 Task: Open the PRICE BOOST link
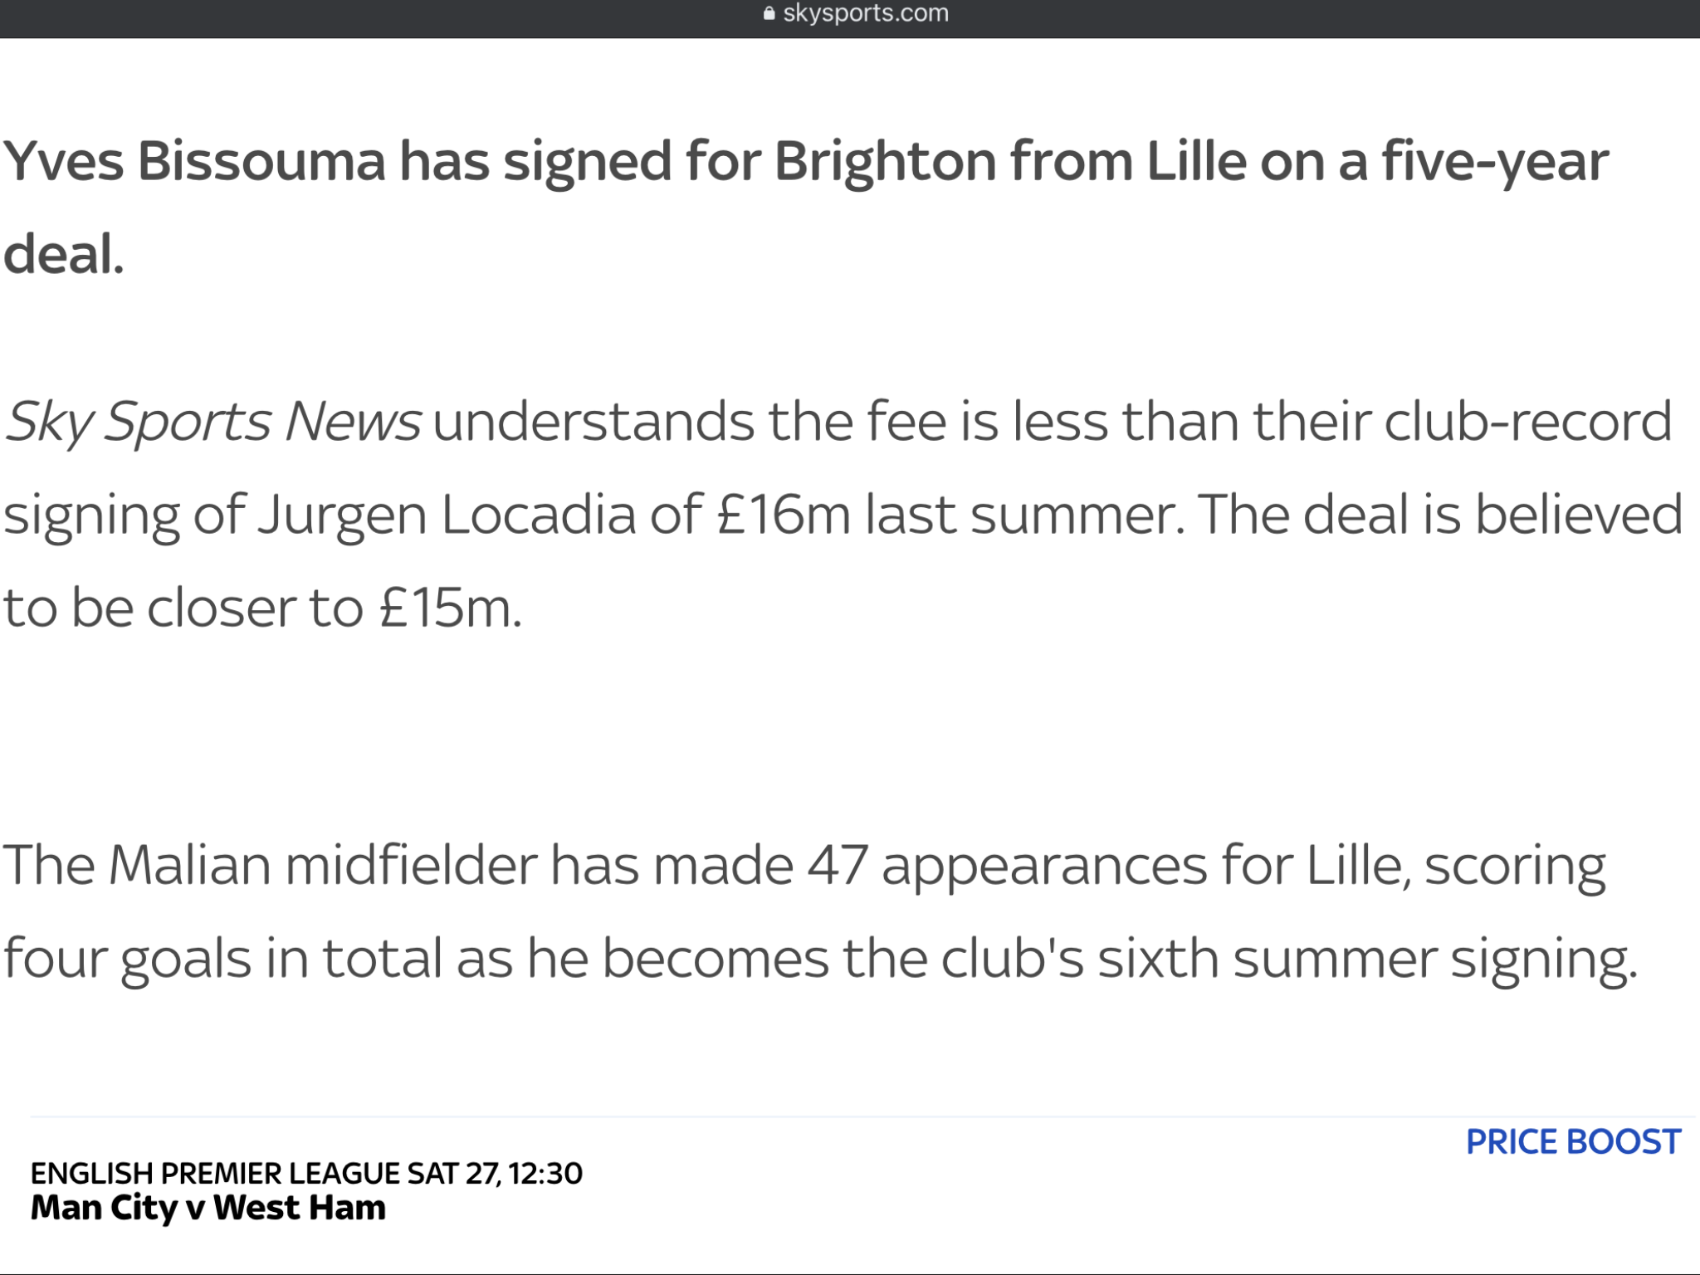coord(1573,1142)
